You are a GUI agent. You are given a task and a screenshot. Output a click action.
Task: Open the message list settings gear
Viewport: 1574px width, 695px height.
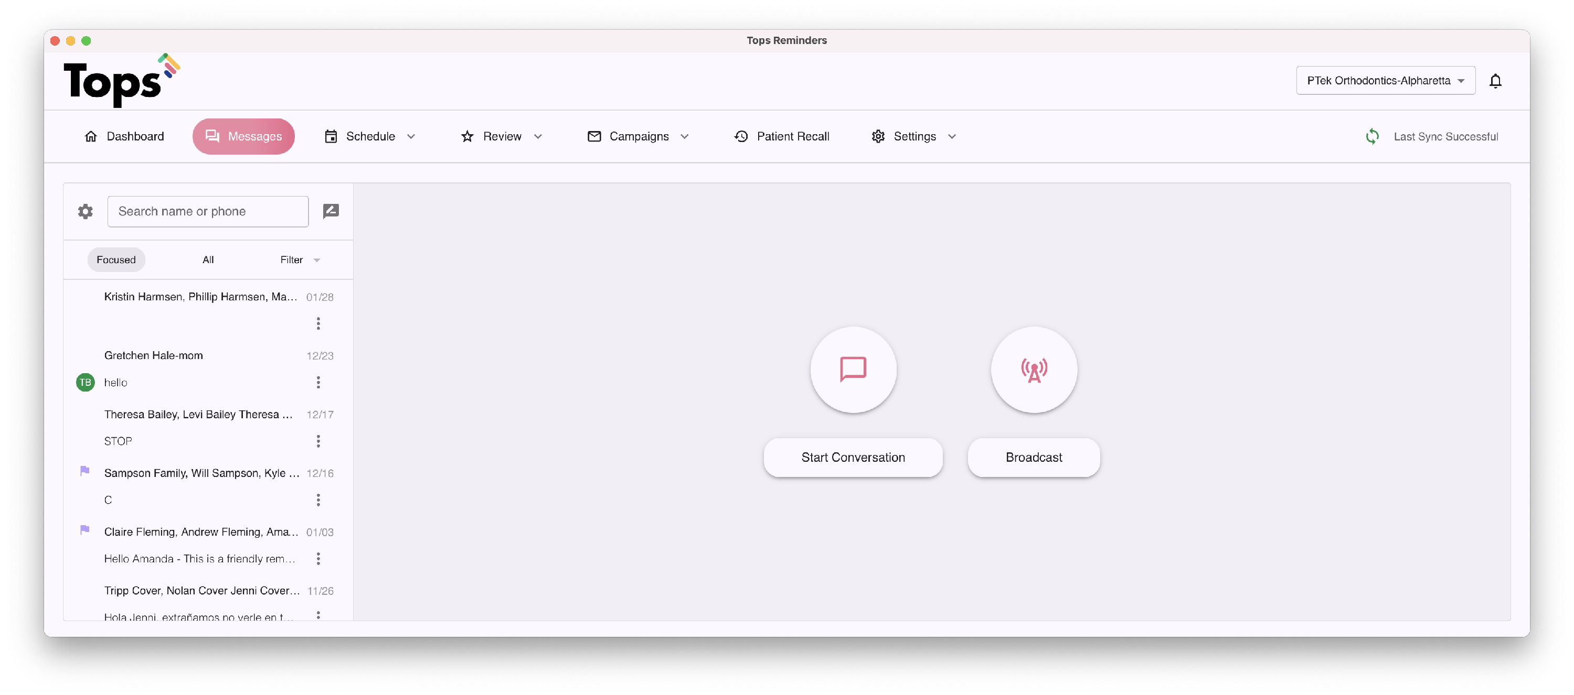[x=86, y=211]
